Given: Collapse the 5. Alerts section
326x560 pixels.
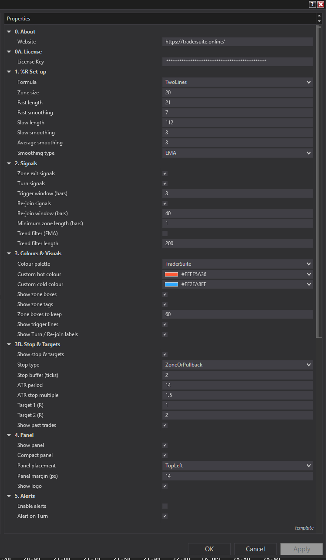Looking at the screenshot, I should [x=9, y=496].
